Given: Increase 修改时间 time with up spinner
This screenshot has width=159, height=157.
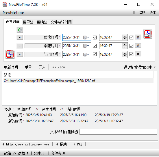Looking at the screenshot, I should [x=125, y=36].
